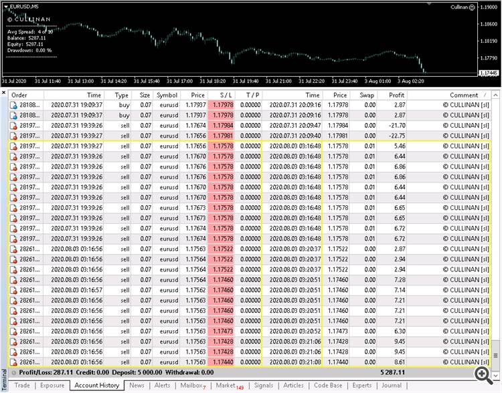Click the order icon in the 7.28 profit row
The height and width of the screenshot is (393, 502).
click(13, 280)
